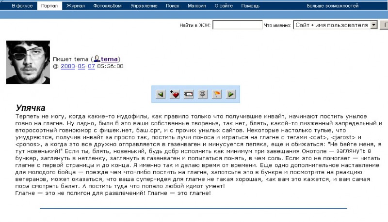Open the 'Управление' menu
Viewport: 388px width, 222px height.
145,6
